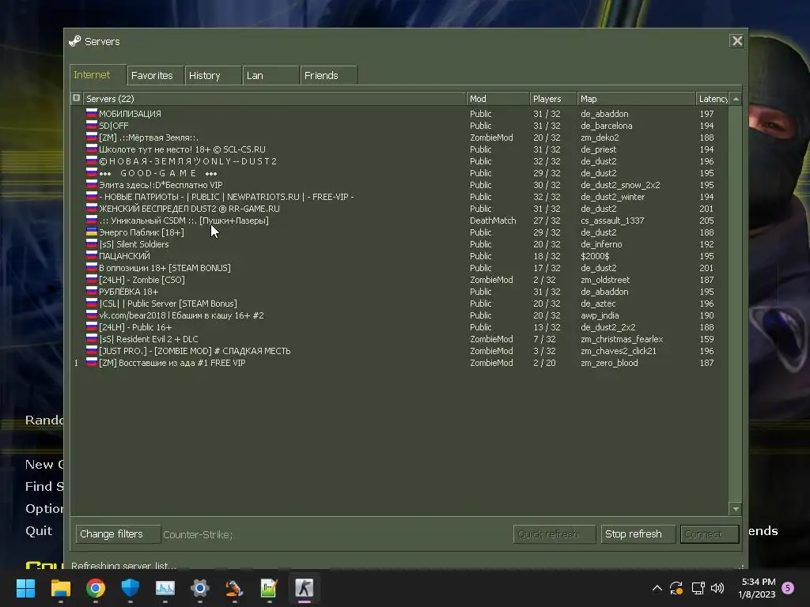Click the Change filters button
This screenshot has width=810, height=607.
118,533
